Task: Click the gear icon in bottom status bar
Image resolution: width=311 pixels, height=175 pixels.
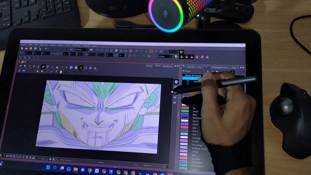Action: click(50, 159)
